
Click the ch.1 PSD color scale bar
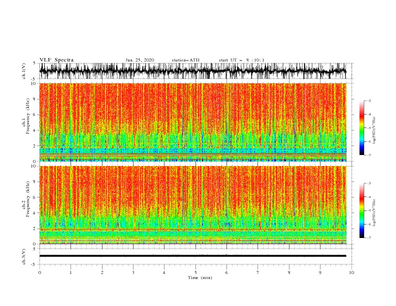tap(361, 127)
